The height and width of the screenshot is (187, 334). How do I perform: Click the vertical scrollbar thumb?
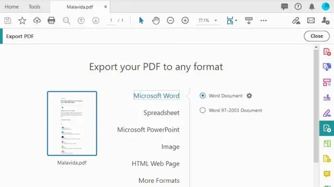(316, 106)
